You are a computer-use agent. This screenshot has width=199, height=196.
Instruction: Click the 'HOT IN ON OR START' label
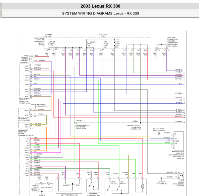coord(49,35)
